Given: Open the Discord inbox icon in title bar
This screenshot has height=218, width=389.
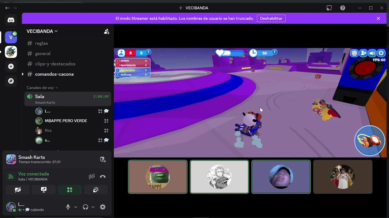Looking at the screenshot, I should [x=329, y=8].
